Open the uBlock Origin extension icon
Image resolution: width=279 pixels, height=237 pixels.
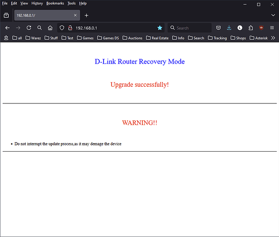pos(261,28)
